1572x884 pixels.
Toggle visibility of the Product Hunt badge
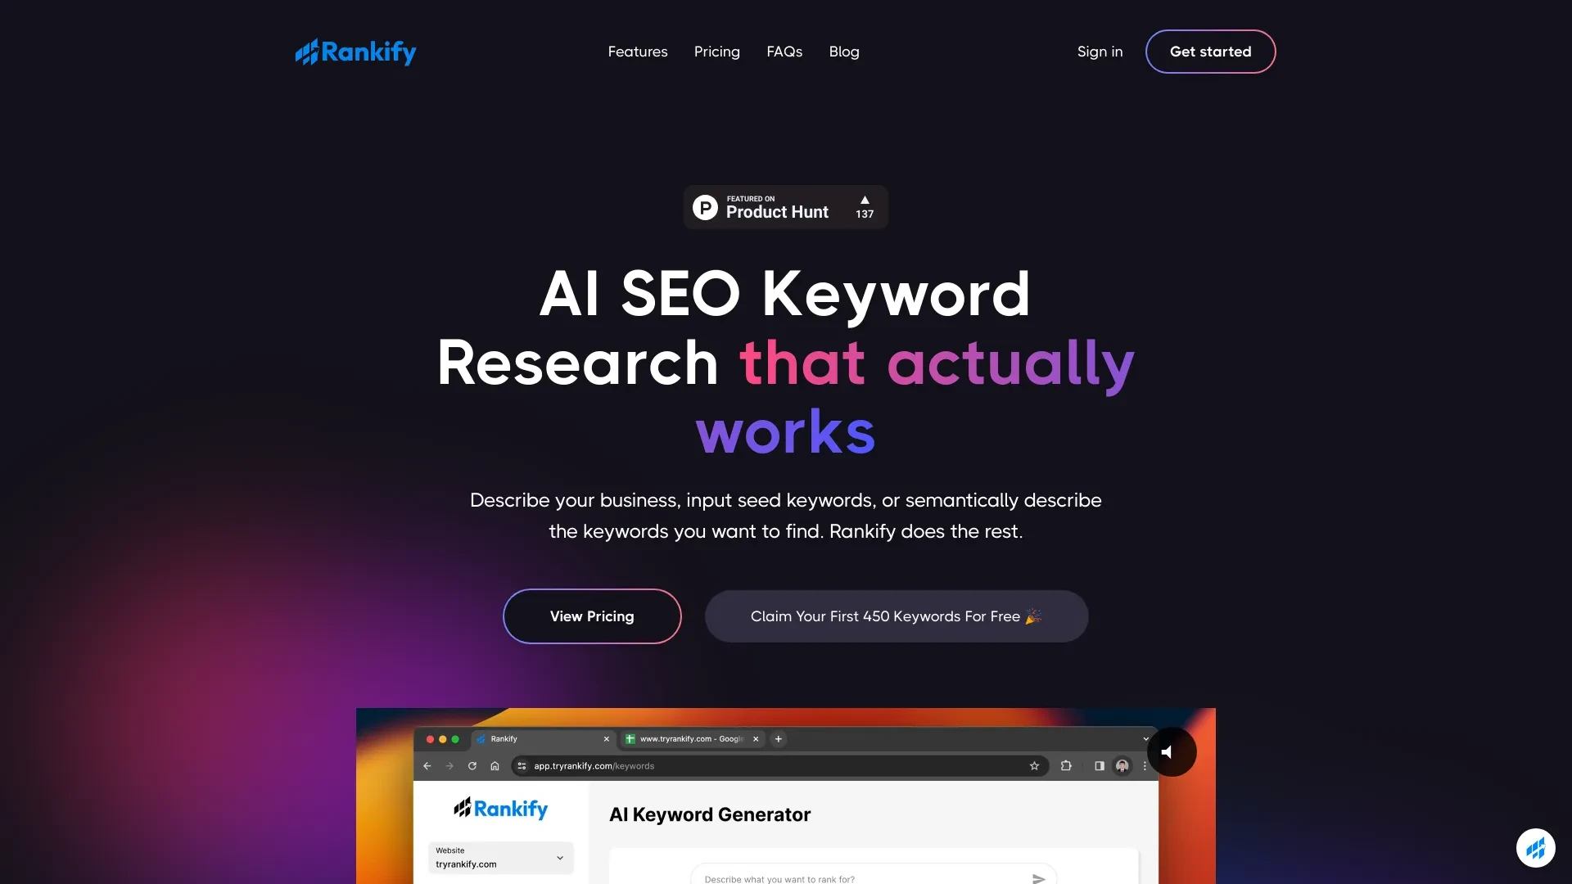click(785, 206)
